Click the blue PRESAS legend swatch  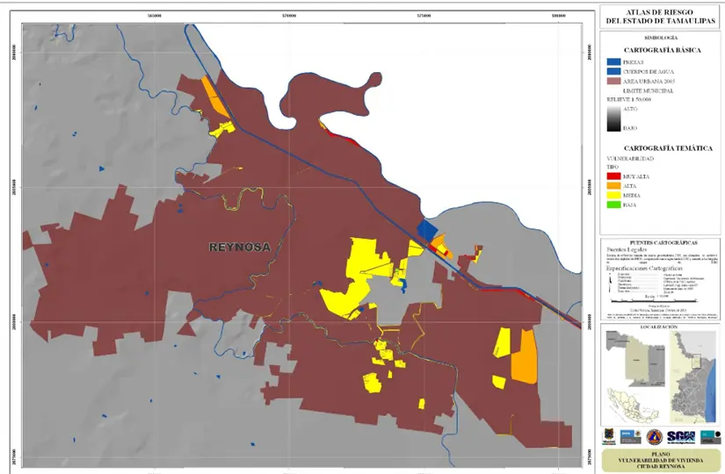pos(613,62)
